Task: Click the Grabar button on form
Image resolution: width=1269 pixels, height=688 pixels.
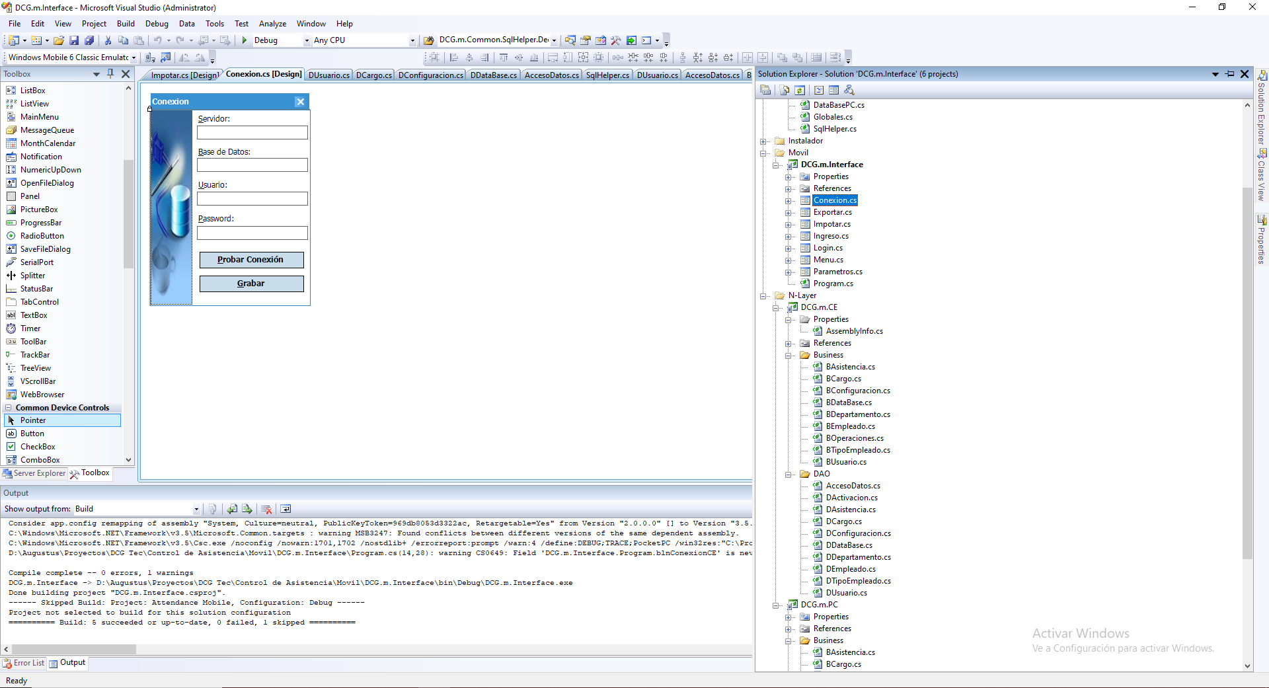Action: [251, 284]
